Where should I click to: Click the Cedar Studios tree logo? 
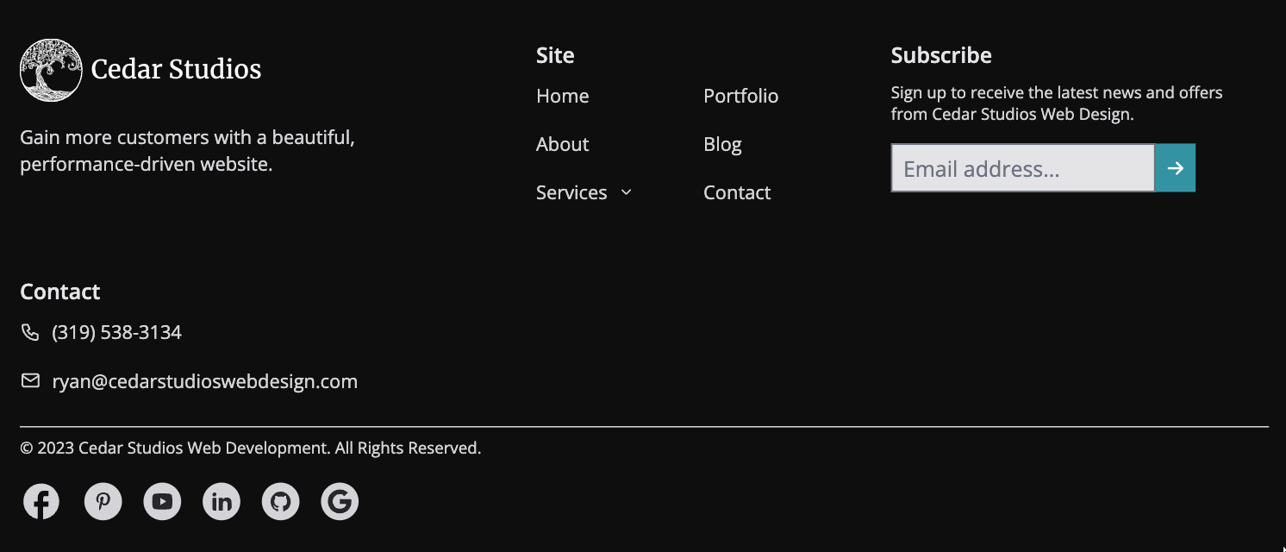click(51, 69)
